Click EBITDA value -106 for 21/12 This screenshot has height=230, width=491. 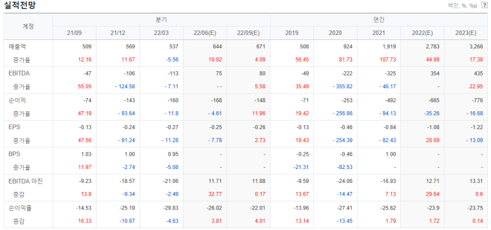coord(130,74)
